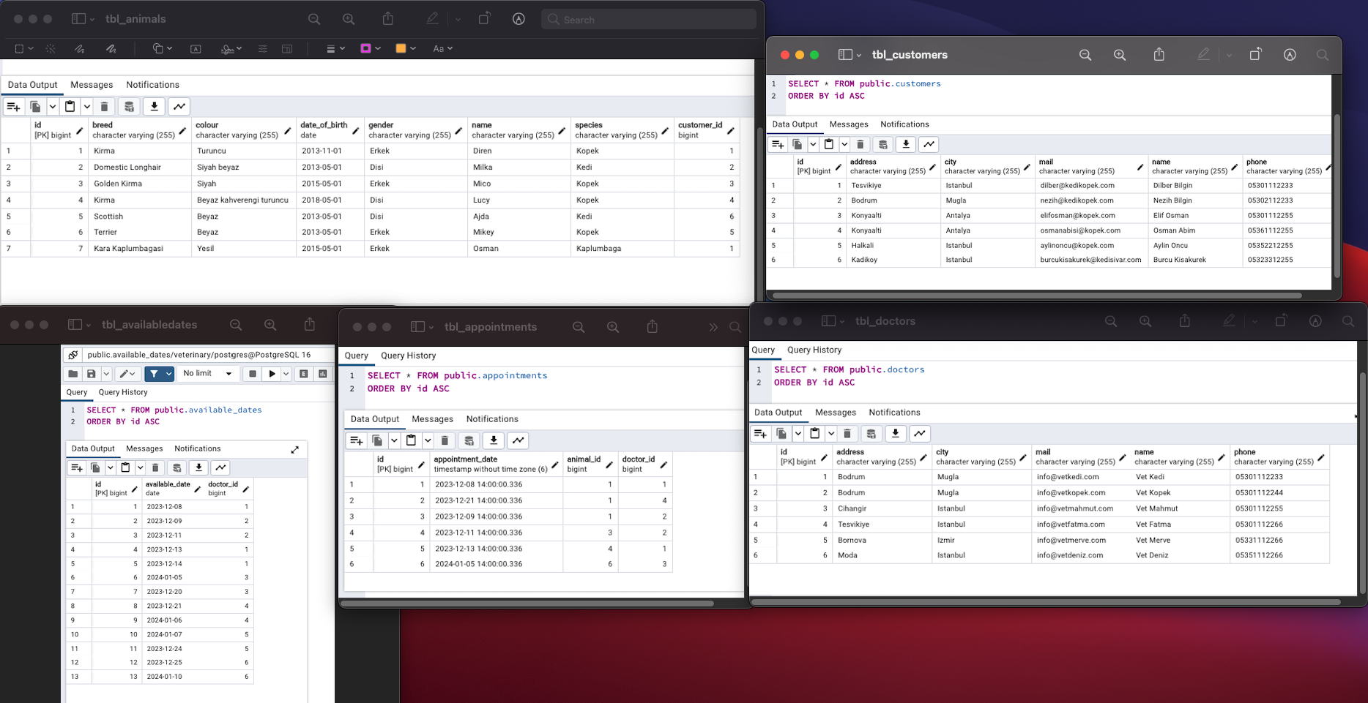The height and width of the screenshot is (703, 1368).
Task: Open Selection Tools dropdown in markup toolbar
Action: click(x=24, y=48)
